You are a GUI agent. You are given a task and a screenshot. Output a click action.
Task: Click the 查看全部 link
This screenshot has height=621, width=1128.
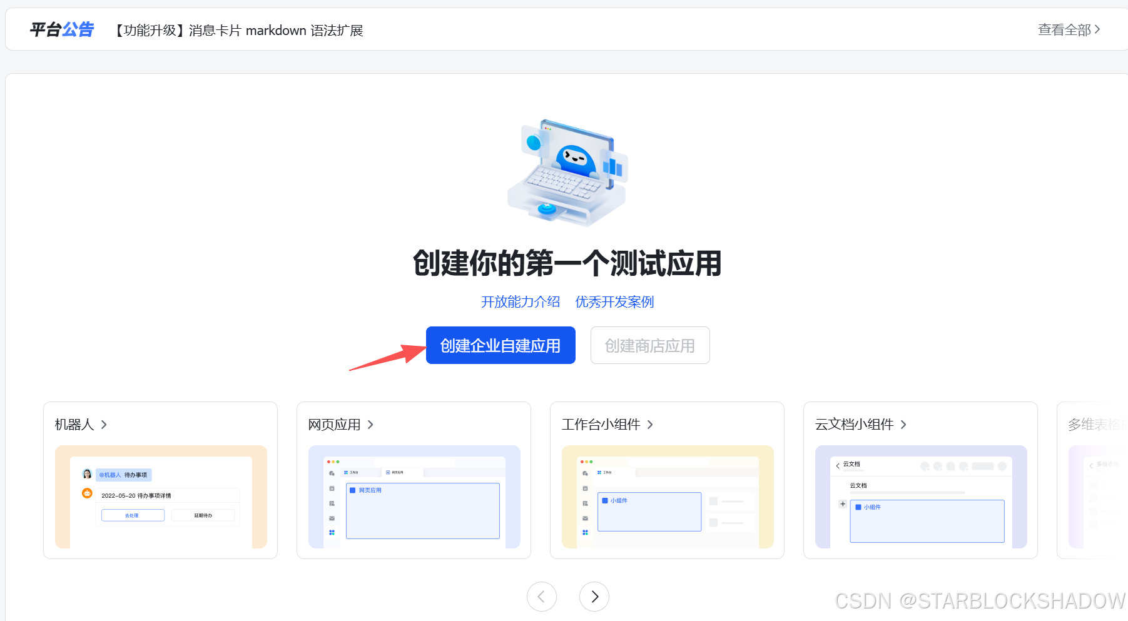(1065, 29)
